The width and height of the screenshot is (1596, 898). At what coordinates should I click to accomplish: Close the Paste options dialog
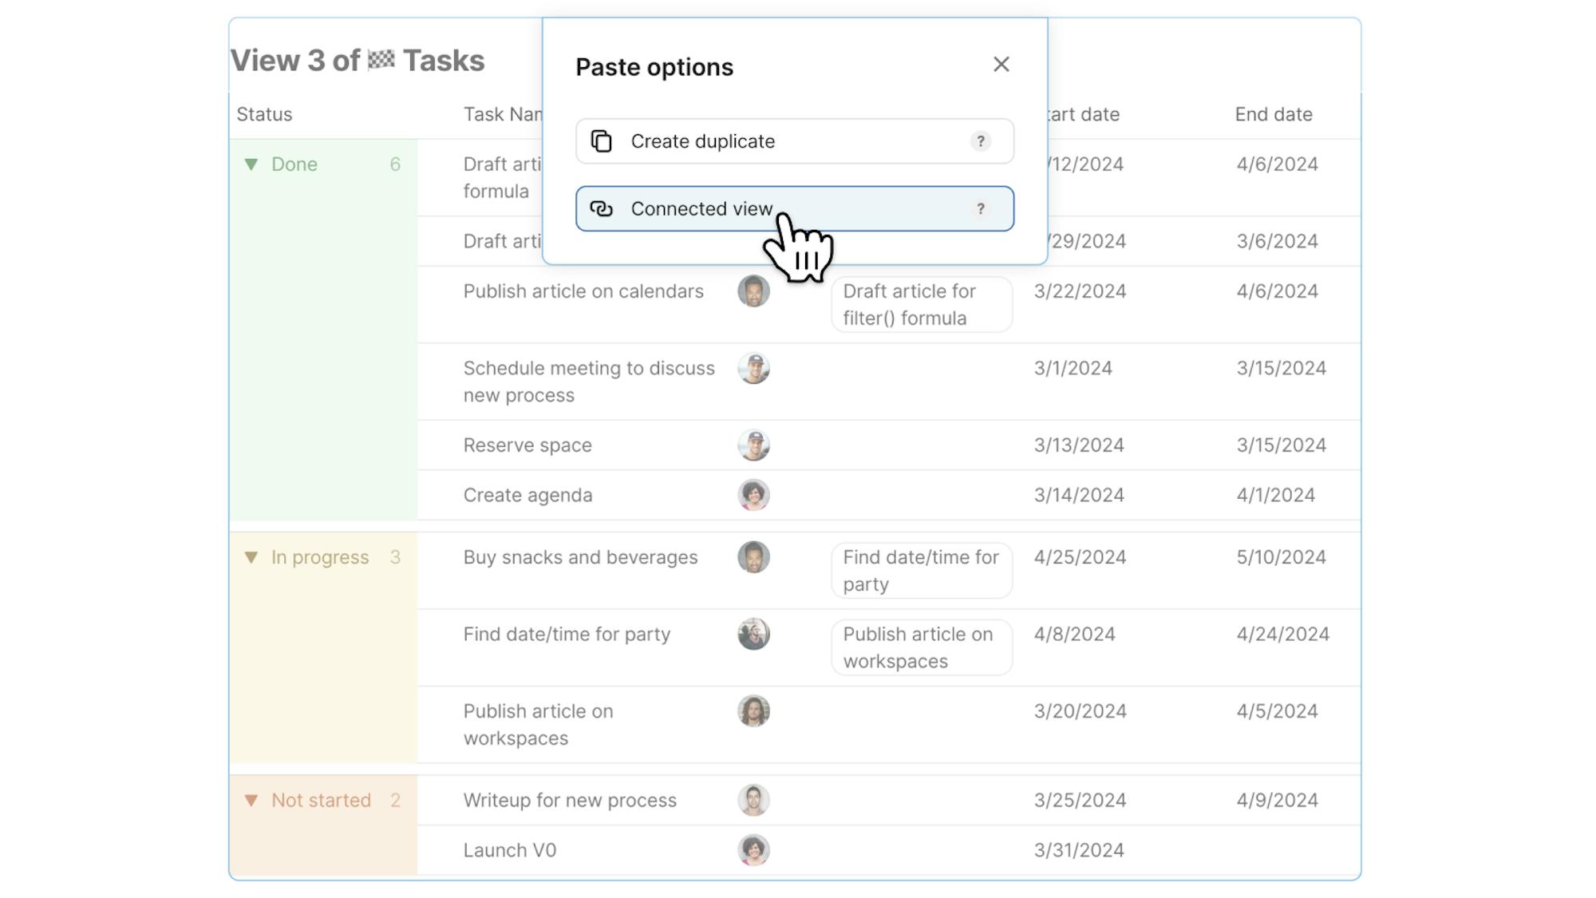1001,65
